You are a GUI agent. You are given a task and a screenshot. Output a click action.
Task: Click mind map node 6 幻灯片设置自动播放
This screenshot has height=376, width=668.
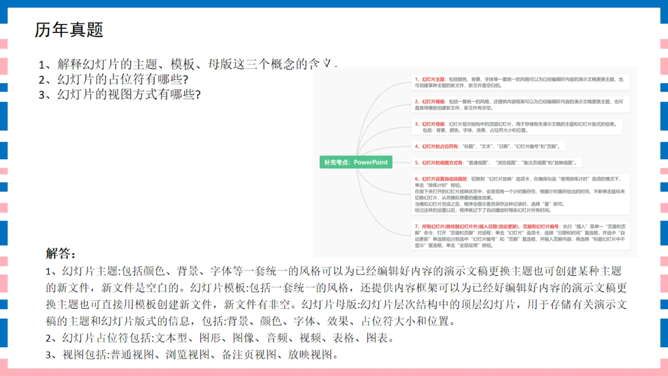pyautogui.click(x=520, y=194)
